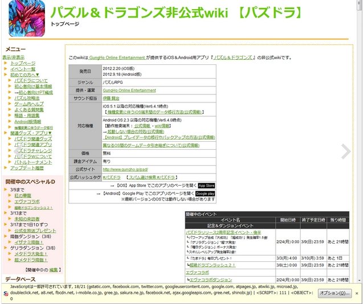Click the 編集 link for 開催中D
Viewport: 364px width, 304px height.
click(54, 270)
